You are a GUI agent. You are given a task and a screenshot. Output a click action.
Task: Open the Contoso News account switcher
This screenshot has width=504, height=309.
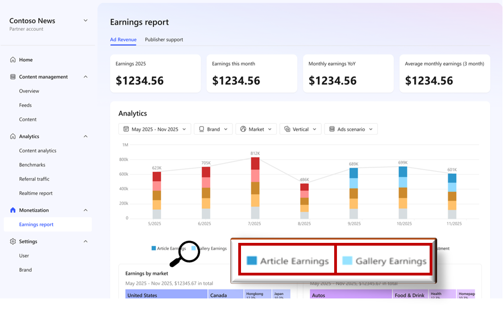tap(85, 21)
